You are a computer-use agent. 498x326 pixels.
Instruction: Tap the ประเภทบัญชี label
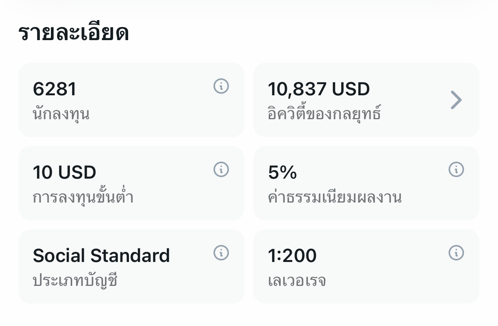click(x=75, y=280)
